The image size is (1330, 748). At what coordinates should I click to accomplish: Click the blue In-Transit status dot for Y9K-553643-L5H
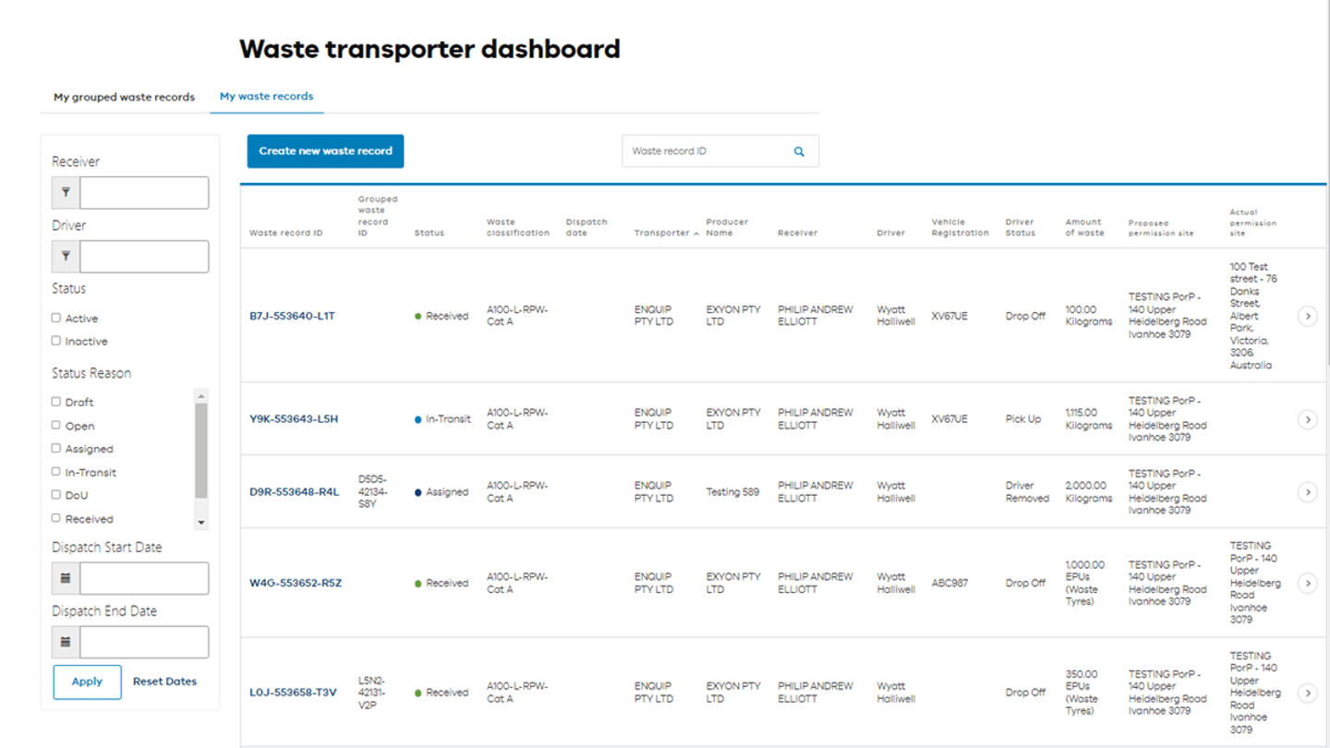[417, 417]
